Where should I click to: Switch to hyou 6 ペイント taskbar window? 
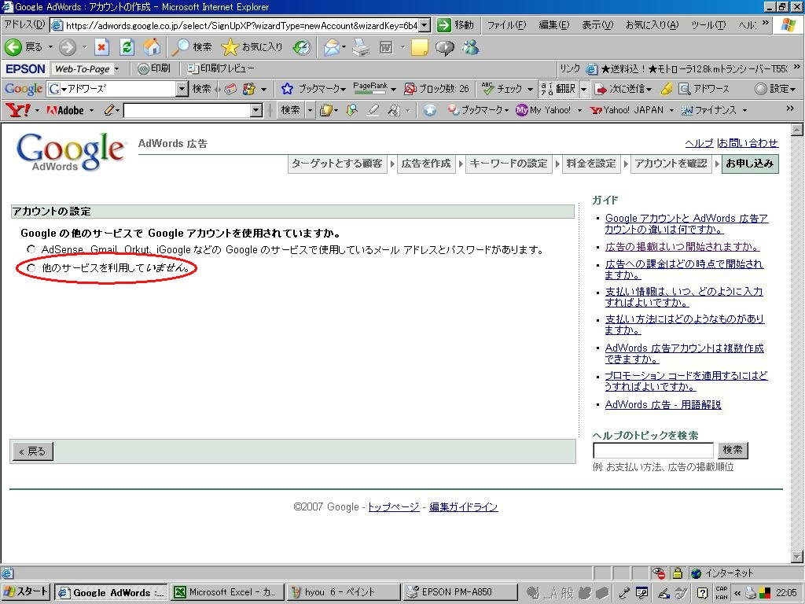[x=343, y=592]
